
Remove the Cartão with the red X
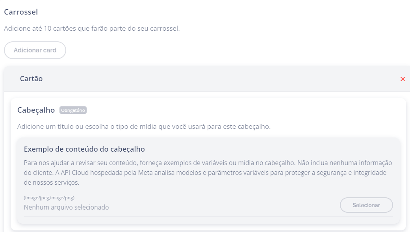pyautogui.click(x=403, y=79)
